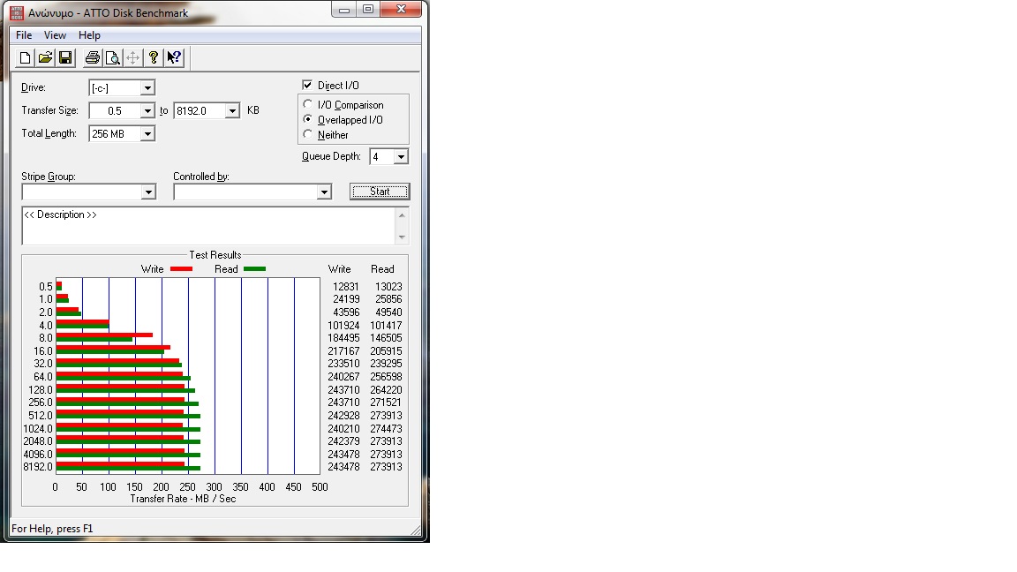Toggle the Direct I/O checkbox
Viewport: 1017px width, 572px height.
tap(307, 85)
